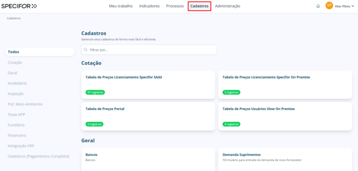Select the Geral category in sidebar
The width and height of the screenshot is (358, 171).
point(12,73)
